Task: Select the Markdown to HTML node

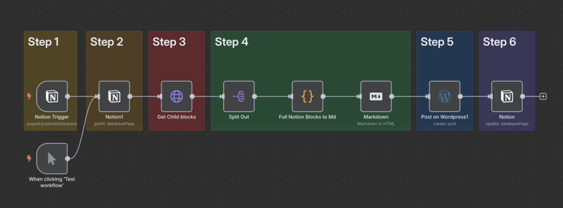Action: [376, 96]
